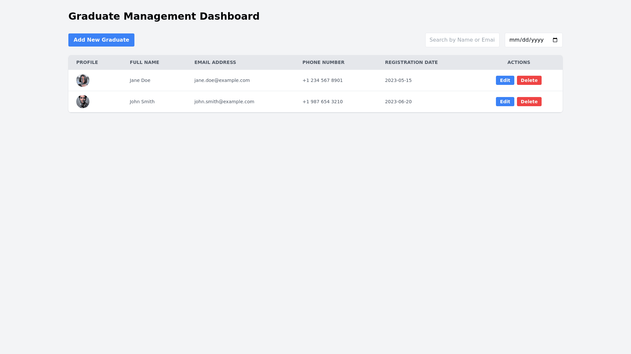Screen dimensions: 631x354
Task: Click the Email Address column header
Action: [215, 62]
